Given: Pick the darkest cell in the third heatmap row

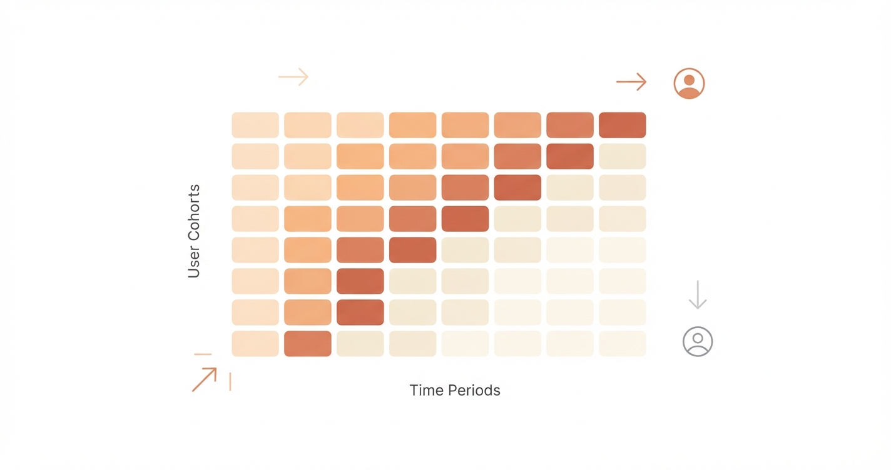Looking at the screenshot, I should (x=517, y=187).
